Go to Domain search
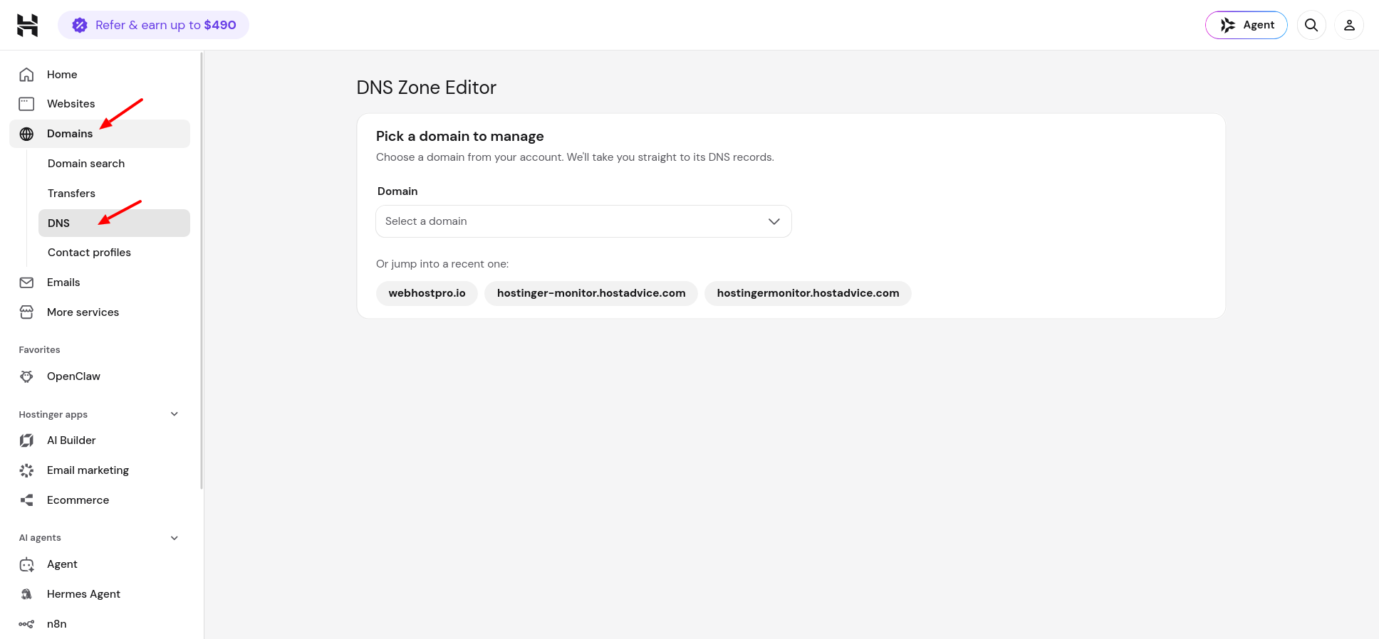Viewport: 1379px width, 639px height. point(114,164)
